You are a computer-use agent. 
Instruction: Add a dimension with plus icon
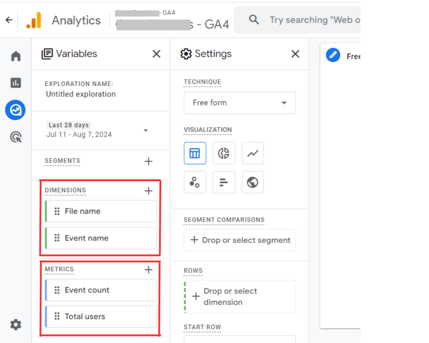pyautogui.click(x=148, y=191)
